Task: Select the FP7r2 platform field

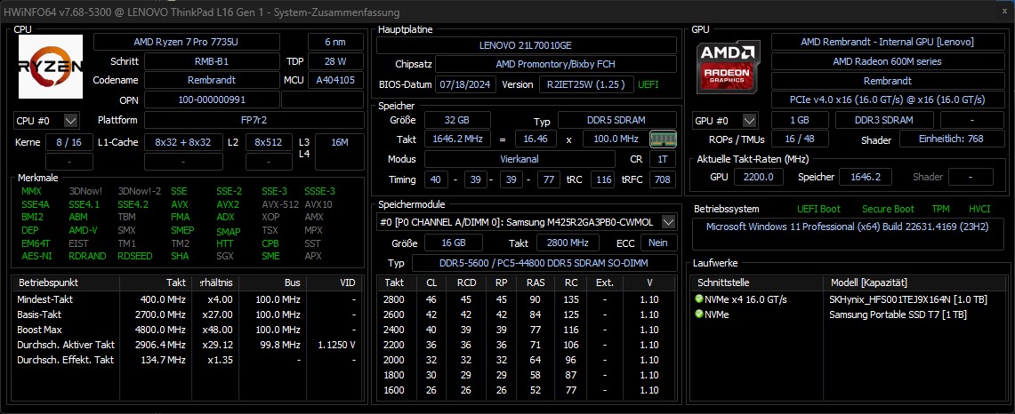Action: pyautogui.click(x=254, y=120)
